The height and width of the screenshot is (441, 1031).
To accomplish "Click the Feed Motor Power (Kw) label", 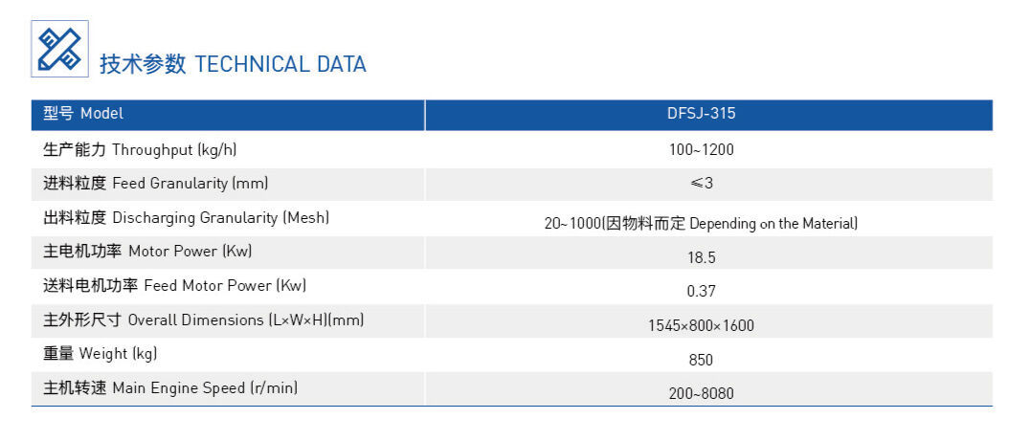I will point(175,286).
